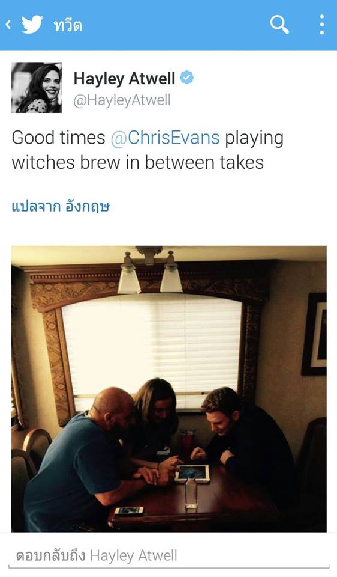The width and height of the screenshot is (337, 577).
Task: Tap the Twitter bird logo
Action: coord(32,25)
